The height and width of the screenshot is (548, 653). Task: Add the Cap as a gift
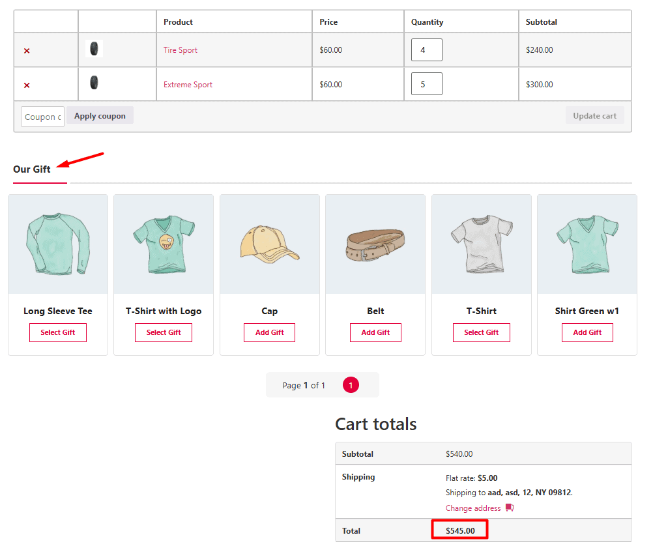pyautogui.click(x=269, y=332)
